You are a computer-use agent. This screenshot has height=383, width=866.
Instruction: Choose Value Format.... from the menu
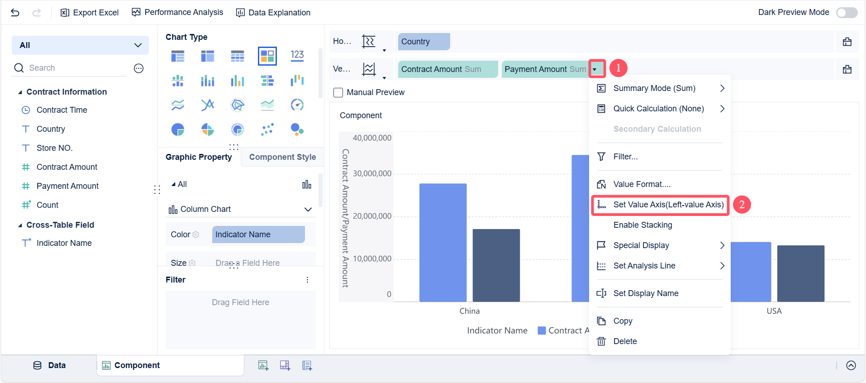[x=642, y=184]
